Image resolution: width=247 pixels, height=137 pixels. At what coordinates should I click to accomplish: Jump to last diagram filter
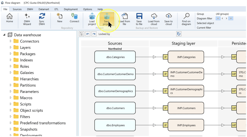click(x=231, y=18)
